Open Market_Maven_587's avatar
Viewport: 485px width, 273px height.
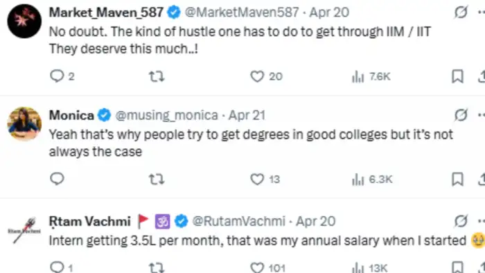24,21
